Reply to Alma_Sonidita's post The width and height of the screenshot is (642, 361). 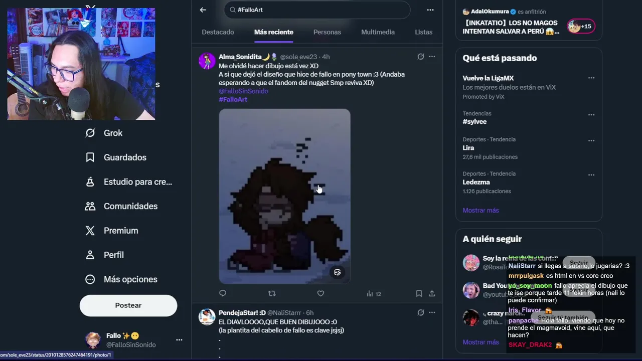pos(223,293)
